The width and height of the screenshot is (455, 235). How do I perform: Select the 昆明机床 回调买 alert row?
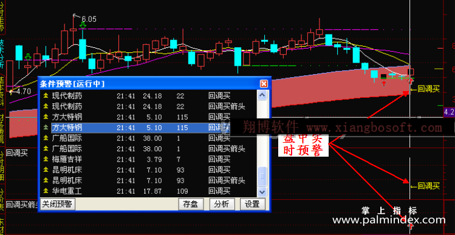pos(148,170)
